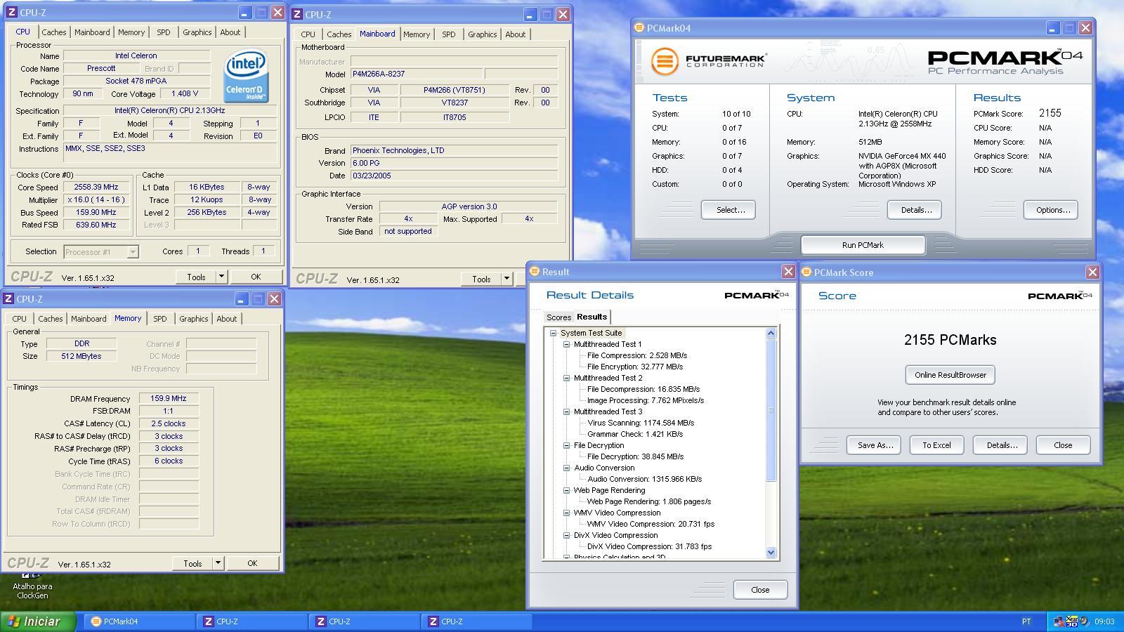Close the PCMark Score window with X
This screenshot has height=632, width=1124.
click(x=1092, y=272)
